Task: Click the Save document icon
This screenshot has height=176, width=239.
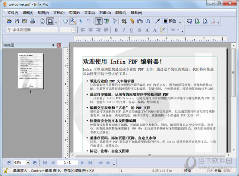Action: tap(17, 21)
